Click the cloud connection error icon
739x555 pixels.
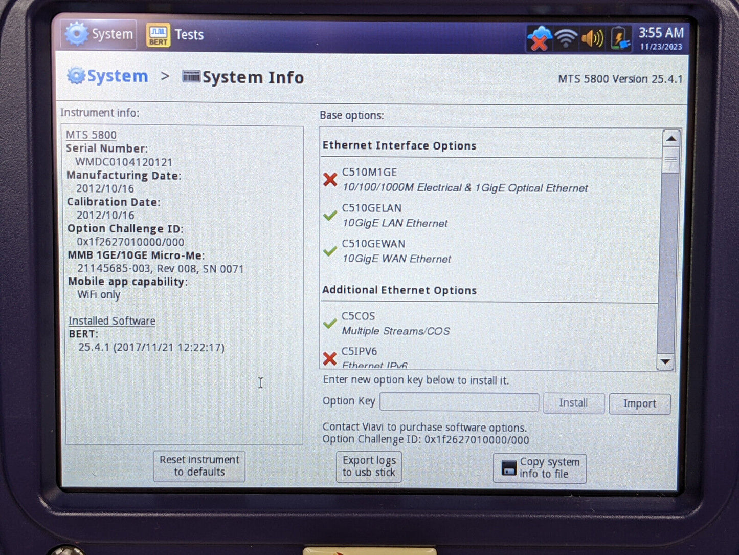539,39
